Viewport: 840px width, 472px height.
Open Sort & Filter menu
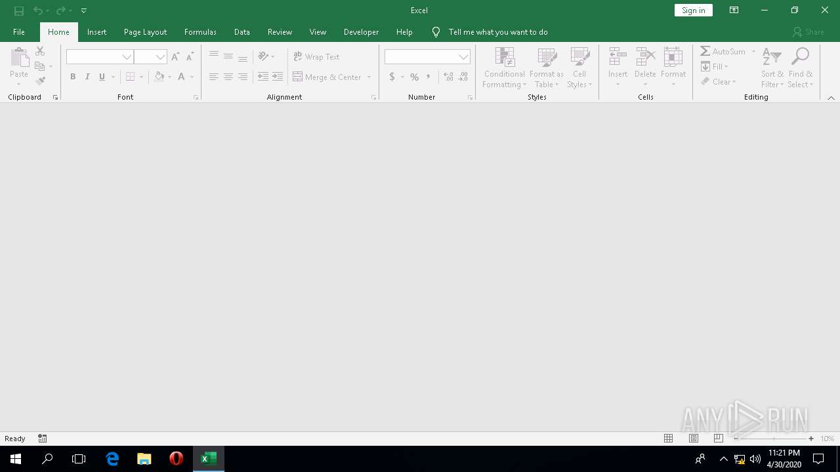pyautogui.click(x=772, y=68)
